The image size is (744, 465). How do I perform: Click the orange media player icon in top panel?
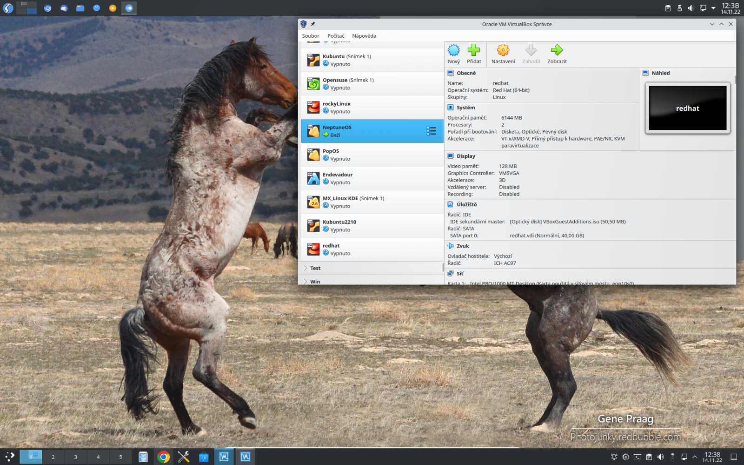[113, 8]
